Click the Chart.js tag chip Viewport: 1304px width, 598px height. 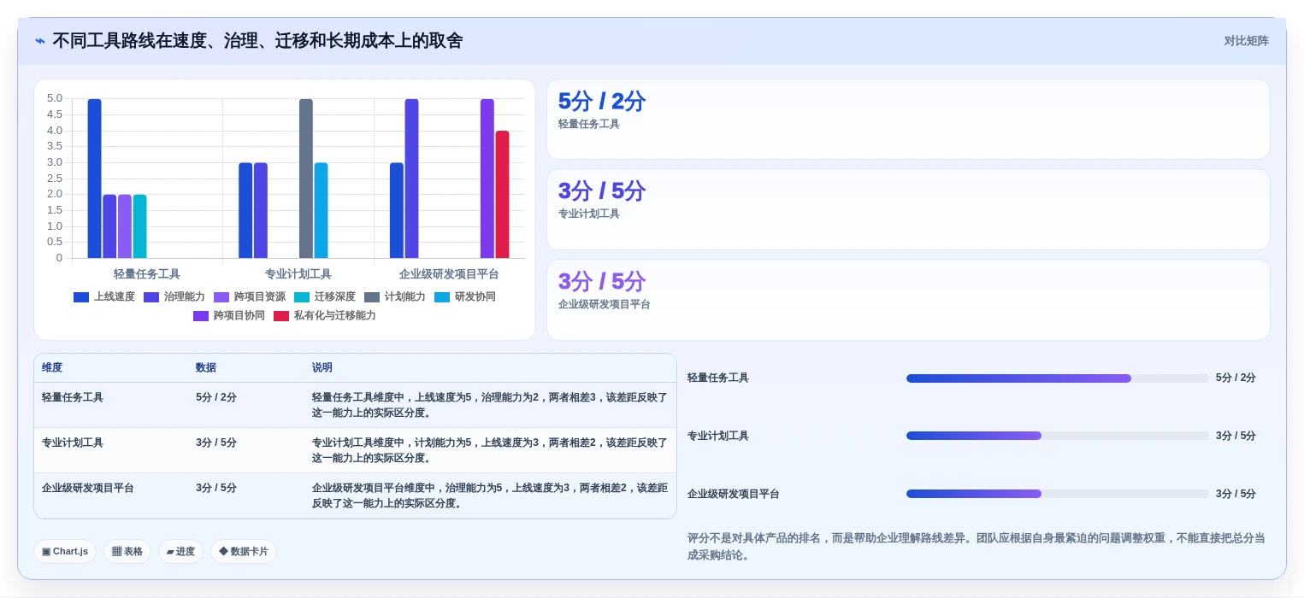tap(65, 552)
